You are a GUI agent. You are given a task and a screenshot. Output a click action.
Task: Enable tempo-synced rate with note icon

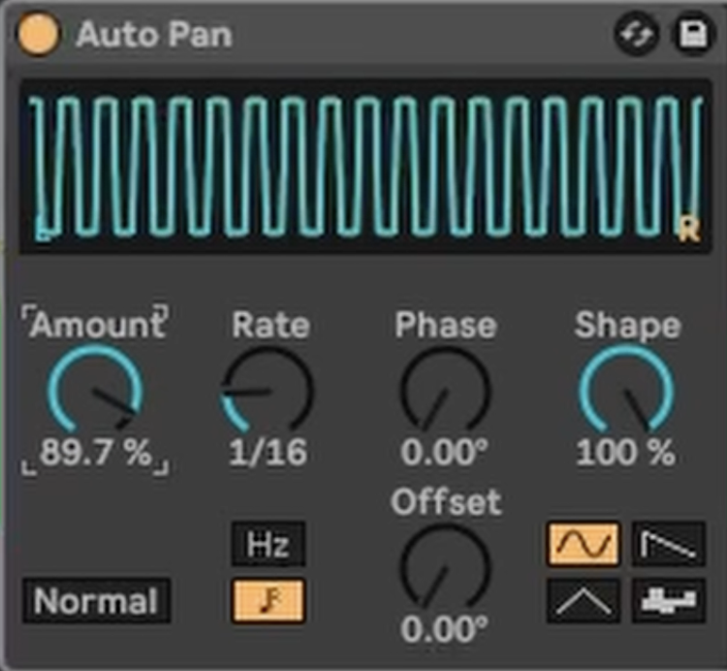pyautogui.click(x=268, y=601)
